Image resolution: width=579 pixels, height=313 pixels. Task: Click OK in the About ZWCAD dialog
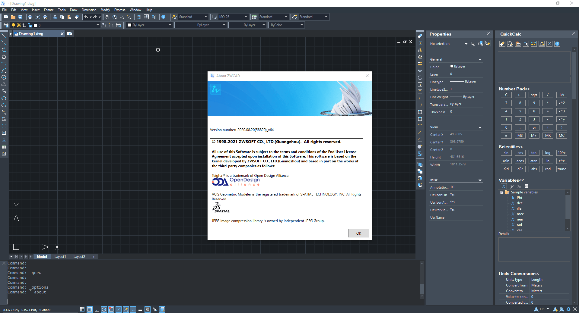click(358, 233)
